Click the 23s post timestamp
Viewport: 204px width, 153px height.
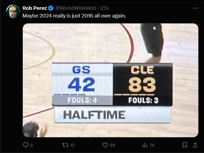tap(105, 8)
